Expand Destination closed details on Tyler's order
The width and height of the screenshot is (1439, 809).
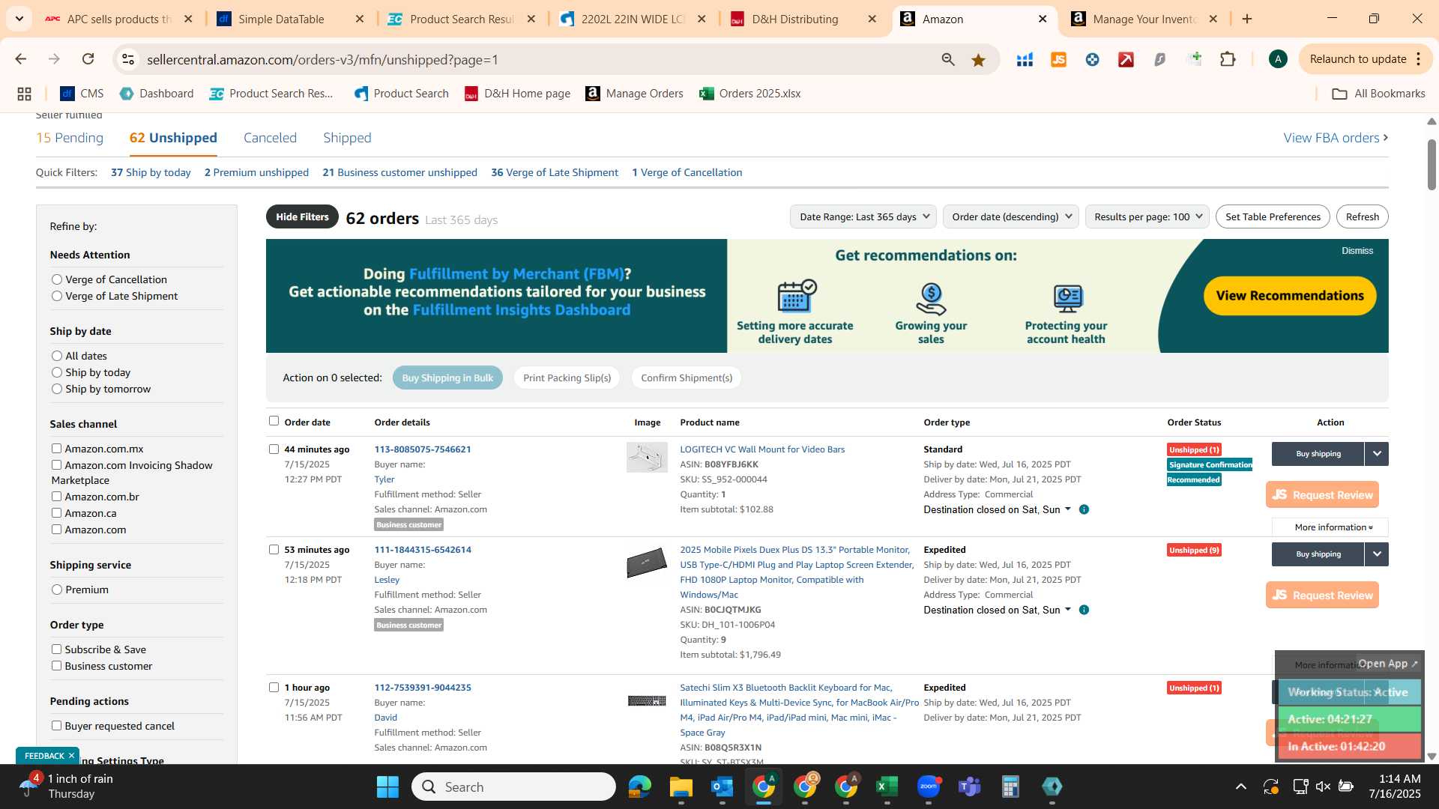pyautogui.click(x=1068, y=509)
